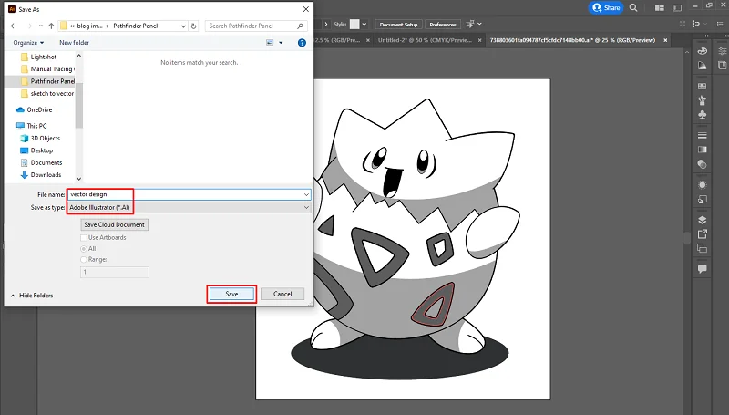Open the Organize dropdown menu
The height and width of the screenshot is (415, 729).
(x=28, y=43)
